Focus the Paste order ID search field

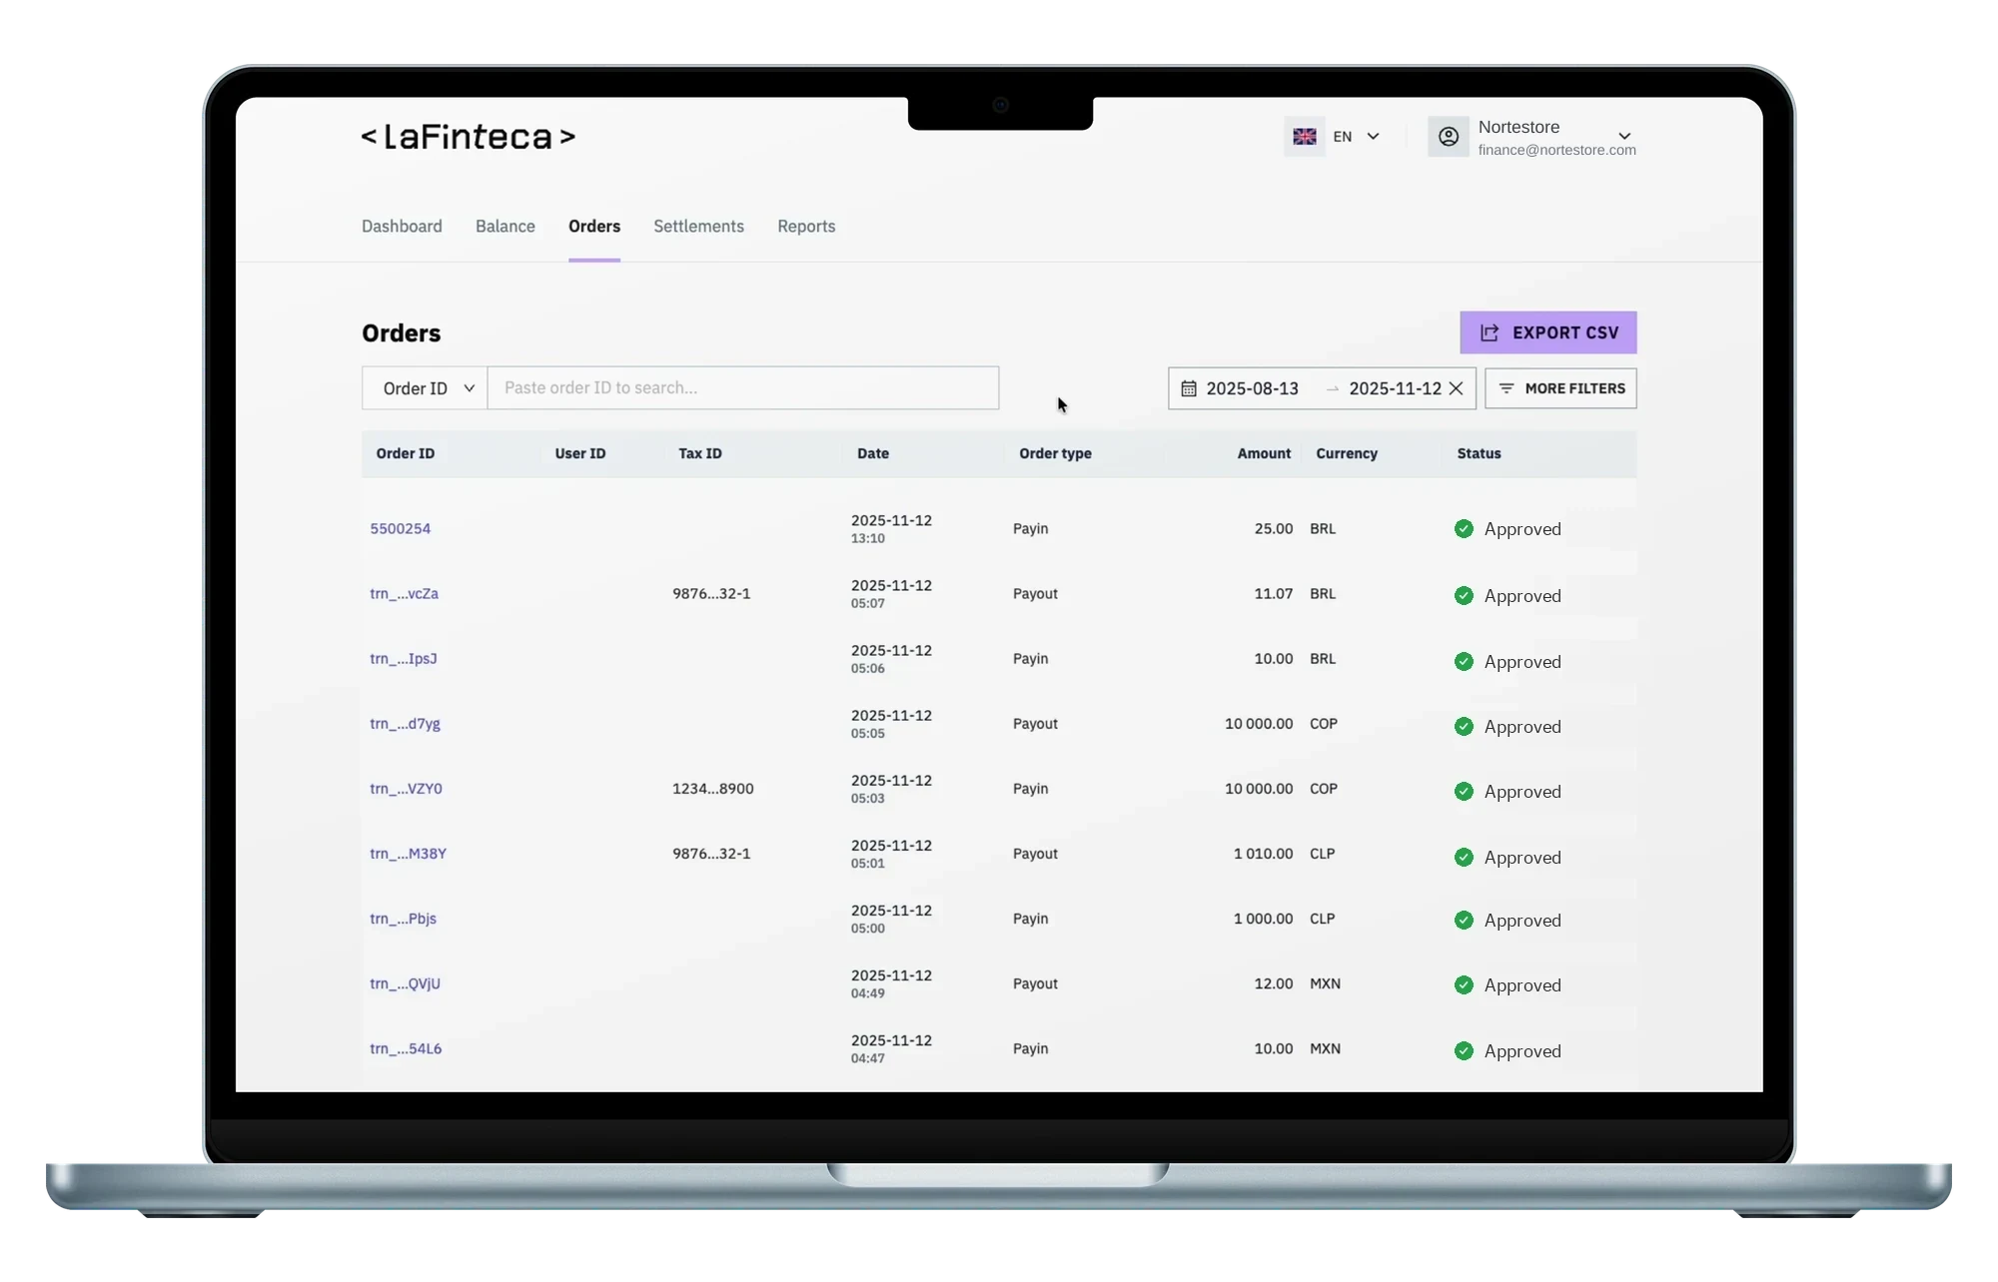743,388
